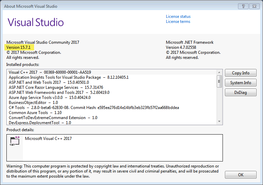This screenshot has height=185, width=263.
Task: Click the Visual C++ product details icon
Action: coord(15,141)
